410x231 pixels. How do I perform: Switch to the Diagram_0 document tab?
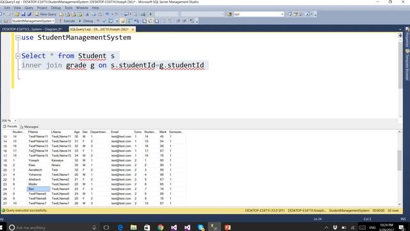pyautogui.click(x=32, y=30)
